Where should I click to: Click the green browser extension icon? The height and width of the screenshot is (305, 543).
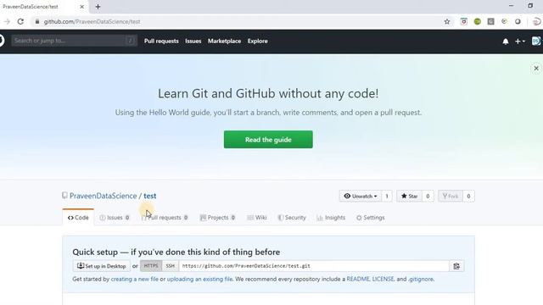(x=477, y=21)
